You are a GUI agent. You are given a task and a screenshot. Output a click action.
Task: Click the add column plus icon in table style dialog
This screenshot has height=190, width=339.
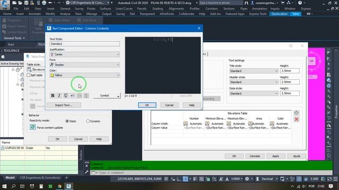(x=297, y=112)
